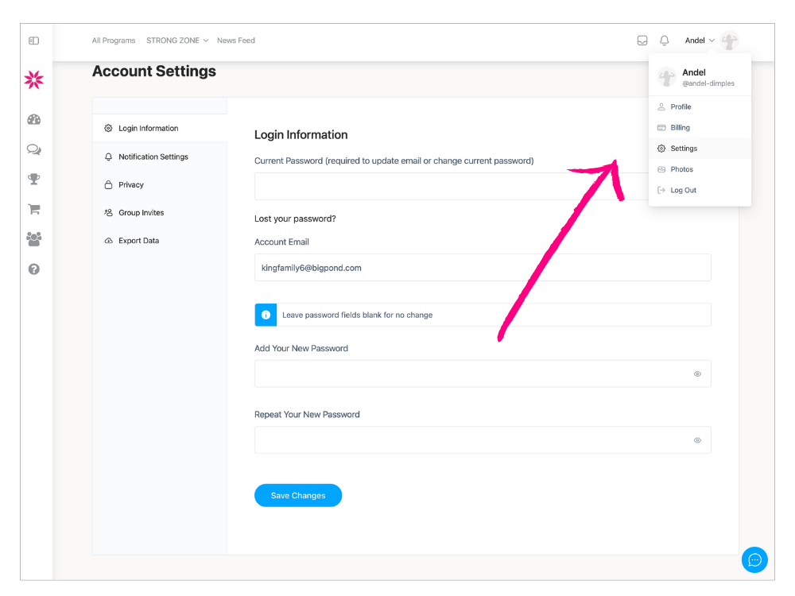
Task: Open the dashboard gauge icon
Action: point(33,120)
